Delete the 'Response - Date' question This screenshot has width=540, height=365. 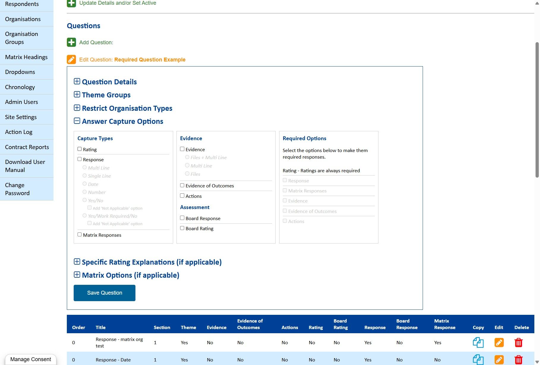click(519, 360)
